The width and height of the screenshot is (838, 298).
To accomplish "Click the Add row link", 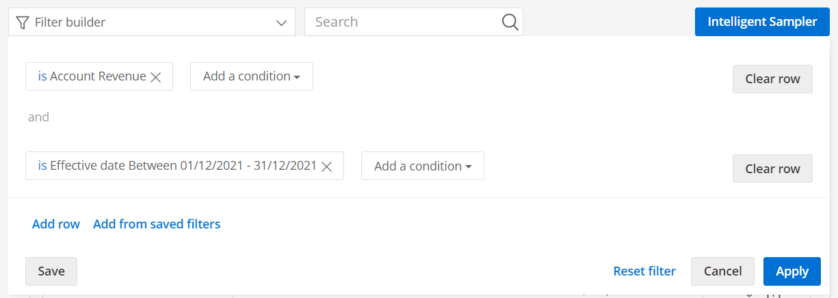I will click(56, 224).
